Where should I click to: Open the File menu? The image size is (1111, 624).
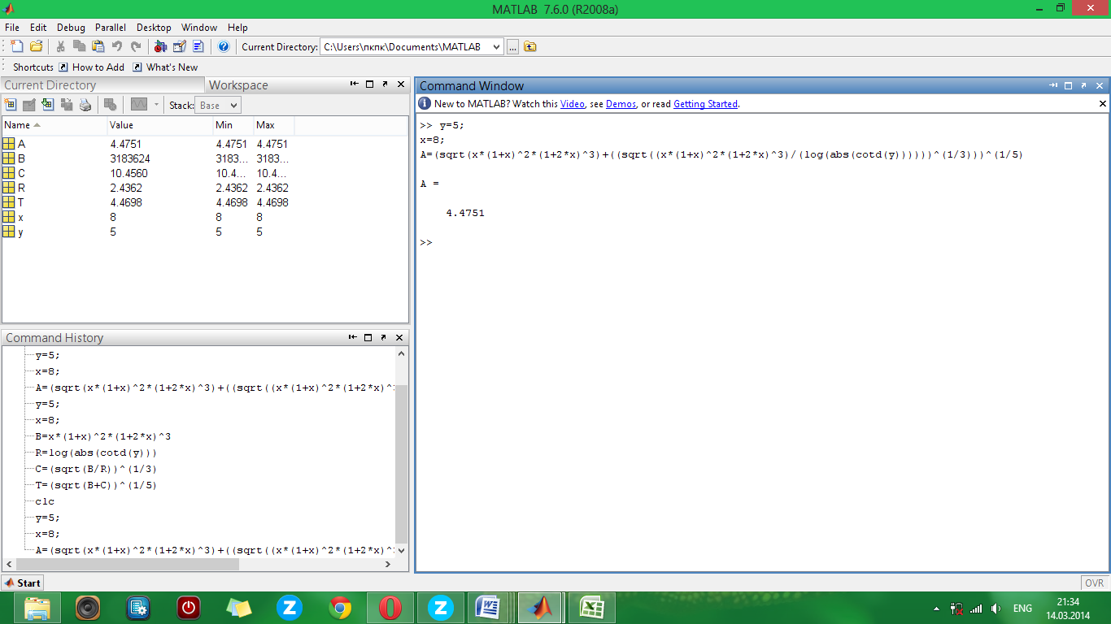(11, 27)
